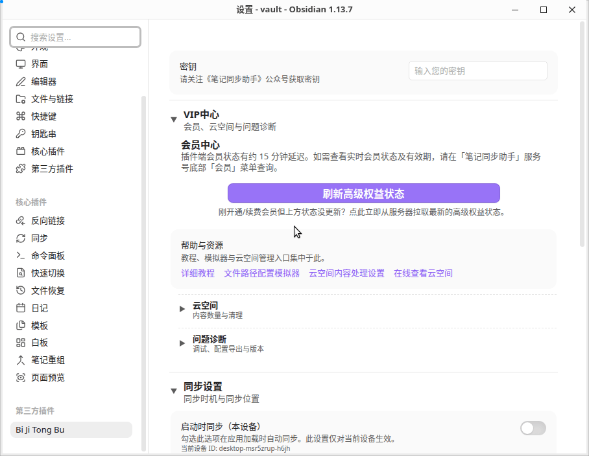Viewport: 589px width, 456px height.
Task: Click the command-key icon beside 快捷键
Action: (x=21, y=116)
